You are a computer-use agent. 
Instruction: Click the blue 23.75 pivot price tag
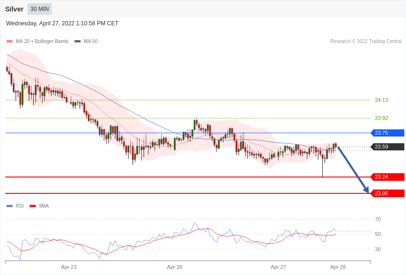click(x=388, y=133)
